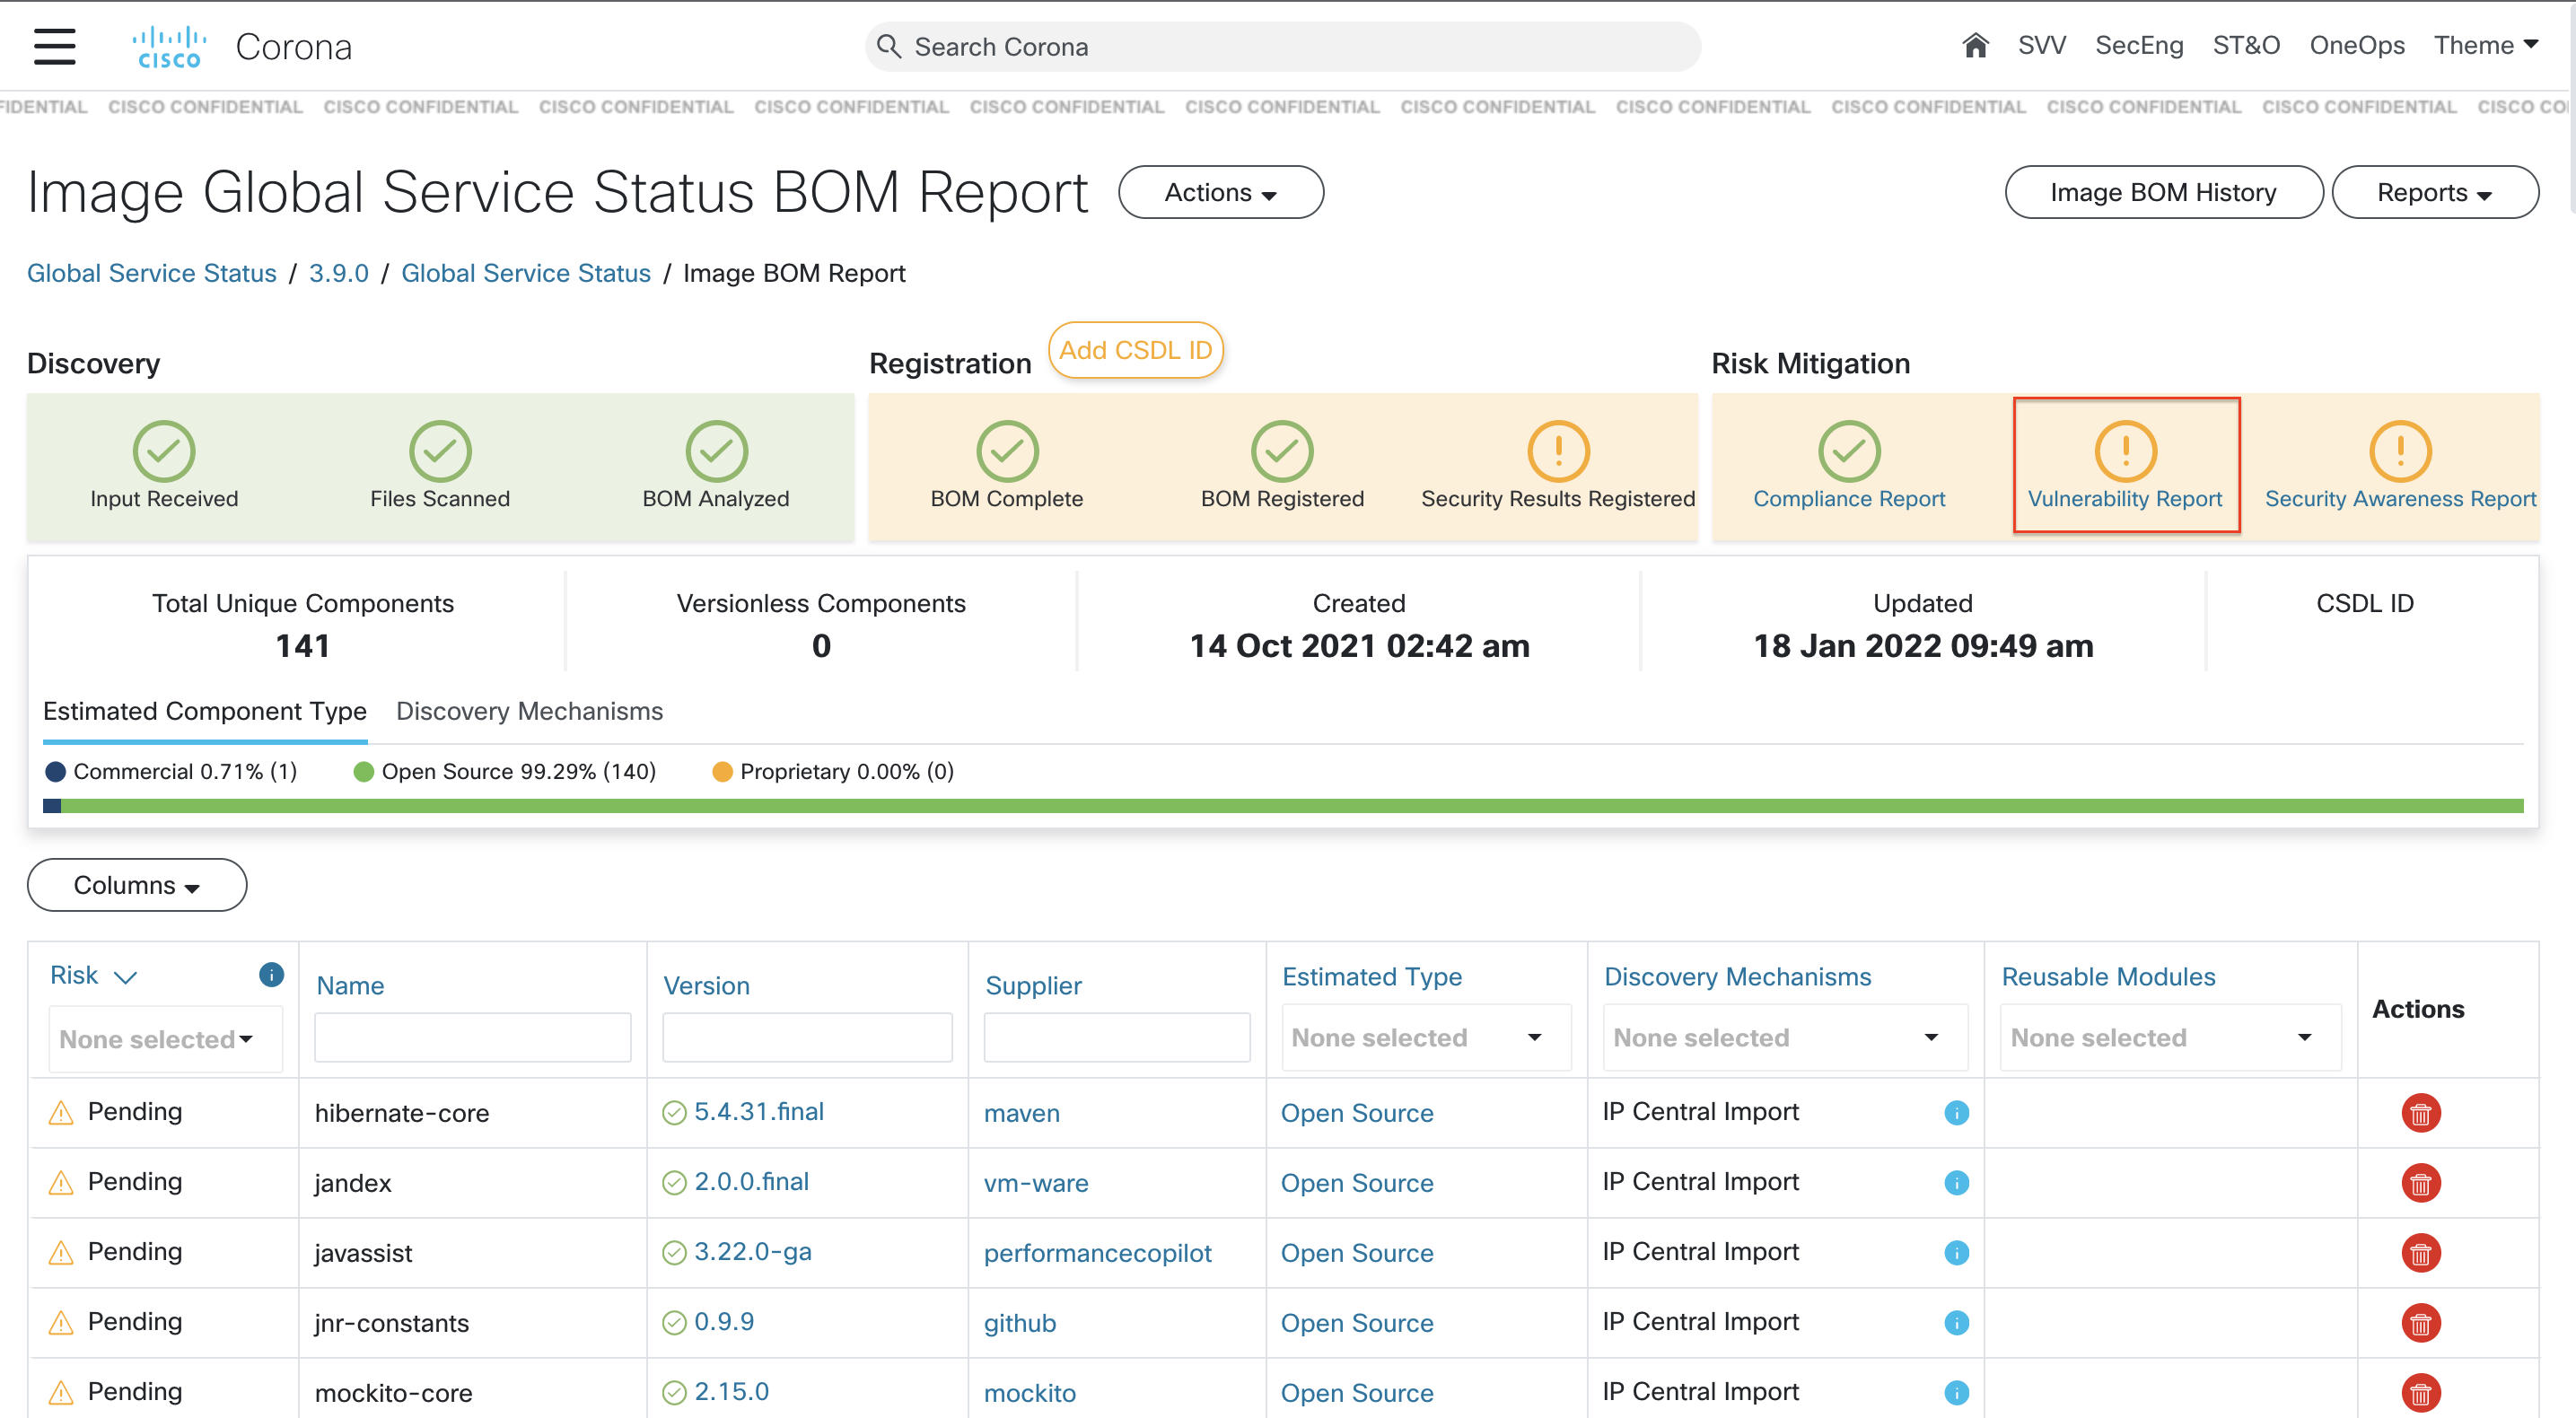Delete the javassist component row
The width and height of the screenshot is (2576, 1418).
pos(2420,1253)
